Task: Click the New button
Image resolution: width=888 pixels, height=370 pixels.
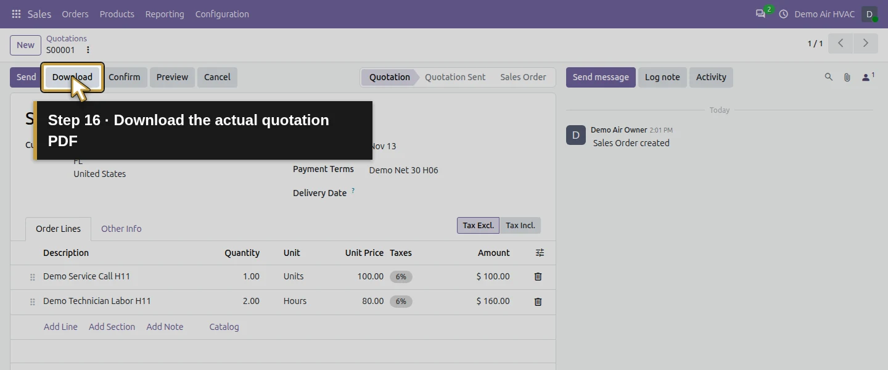Action: click(25, 45)
